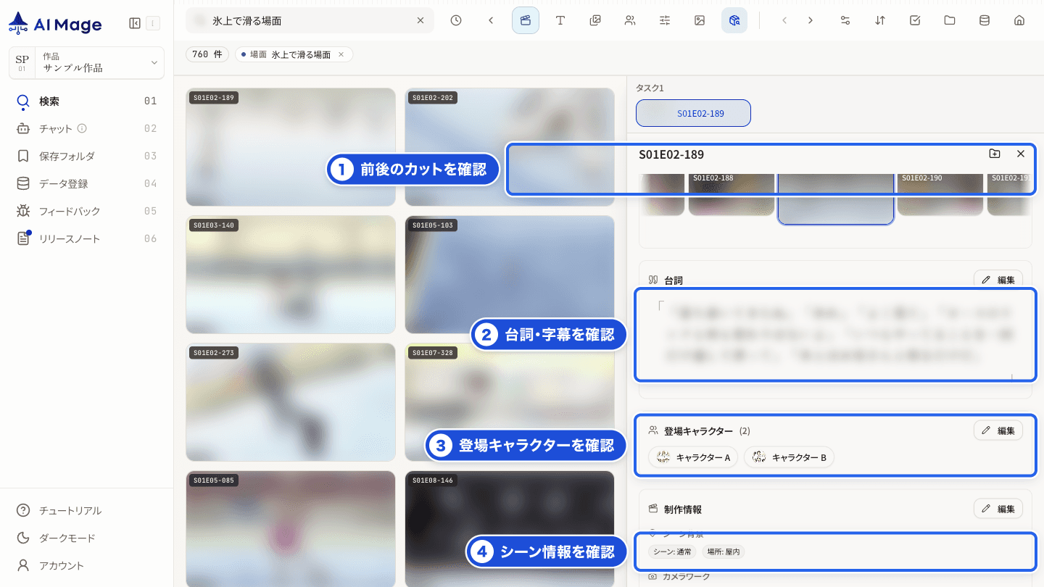Enable selection mode with checkbox icon
This screenshot has width=1044, height=587.
915,20
